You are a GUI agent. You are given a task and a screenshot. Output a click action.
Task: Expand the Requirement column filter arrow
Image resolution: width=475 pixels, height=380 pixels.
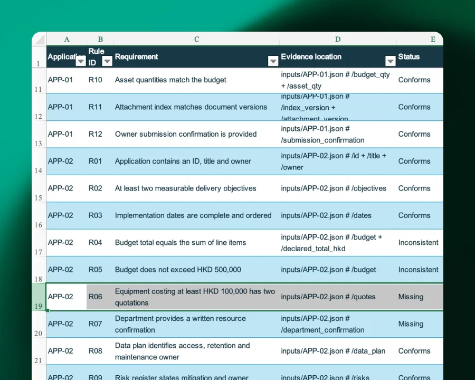(x=273, y=61)
